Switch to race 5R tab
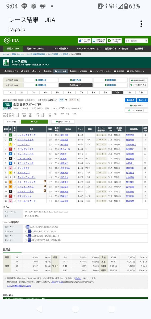Viewport: 151px width, 319px height. coord(57,93)
